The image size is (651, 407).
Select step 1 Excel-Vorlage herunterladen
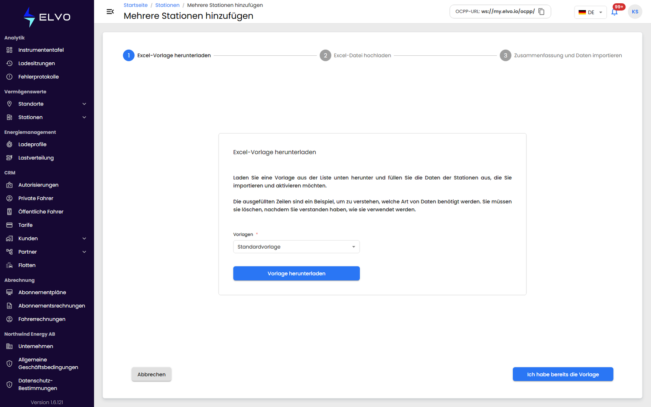[x=167, y=55]
